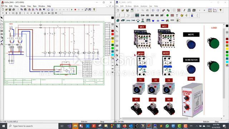Screen dimensions: 229x129
Task: Undo the last action in PC_SIMU toolbar
Action: [153, 10]
